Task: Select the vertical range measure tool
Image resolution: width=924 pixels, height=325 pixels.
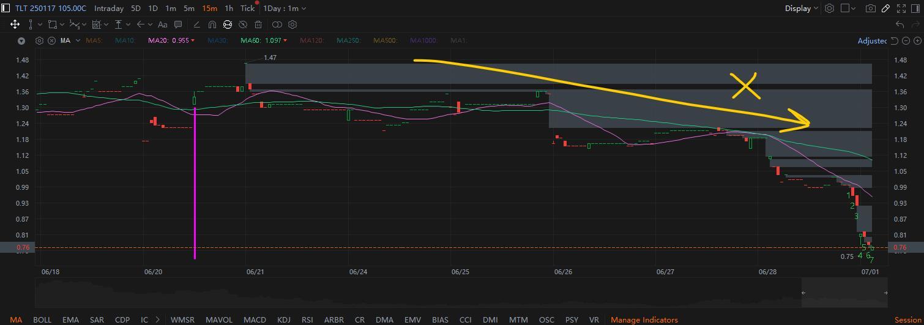Action: tap(31, 24)
